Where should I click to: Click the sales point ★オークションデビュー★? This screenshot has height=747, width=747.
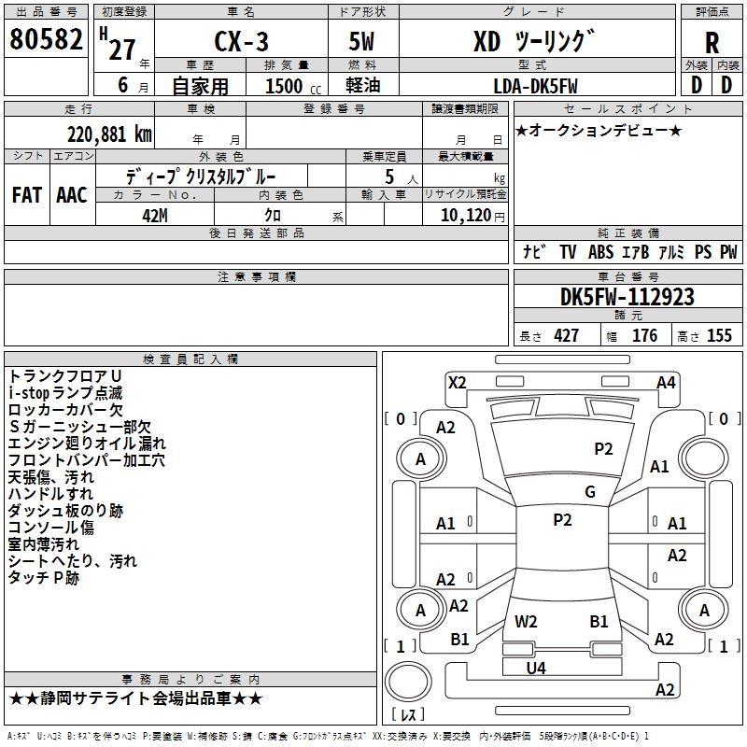pos(599,130)
